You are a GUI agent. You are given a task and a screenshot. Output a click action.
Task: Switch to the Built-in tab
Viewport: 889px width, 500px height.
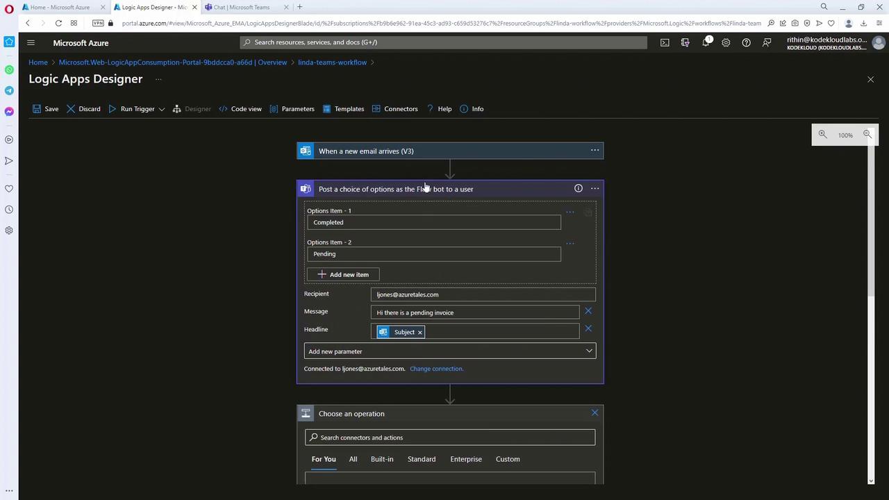coord(382,459)
